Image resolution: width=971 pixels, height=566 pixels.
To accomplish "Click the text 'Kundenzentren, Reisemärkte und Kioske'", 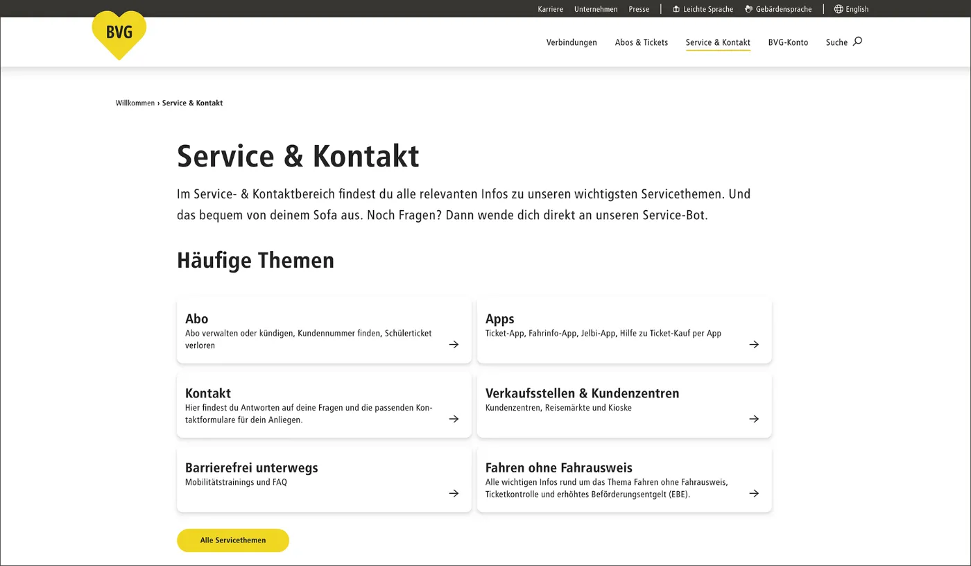I will (x=559, y=408).
